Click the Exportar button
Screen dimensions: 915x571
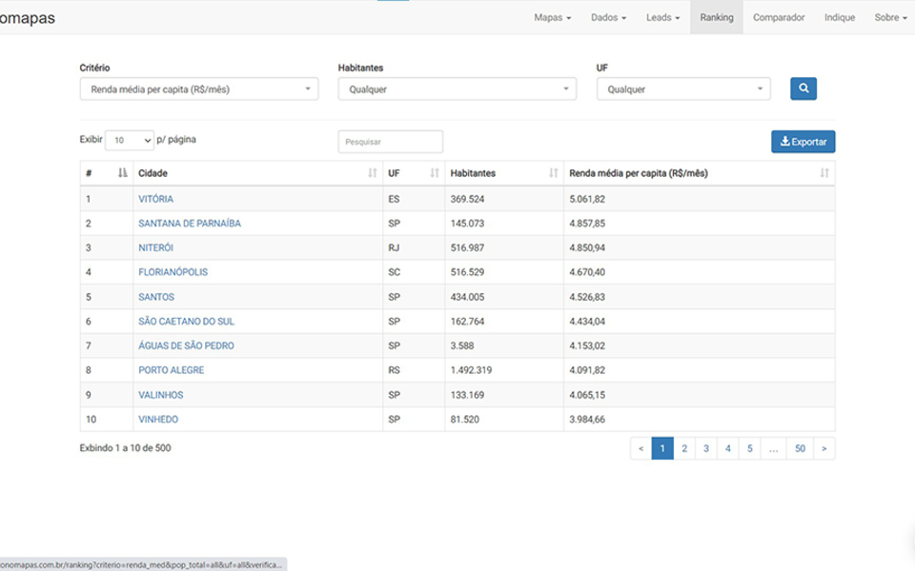tap(803, 142)
